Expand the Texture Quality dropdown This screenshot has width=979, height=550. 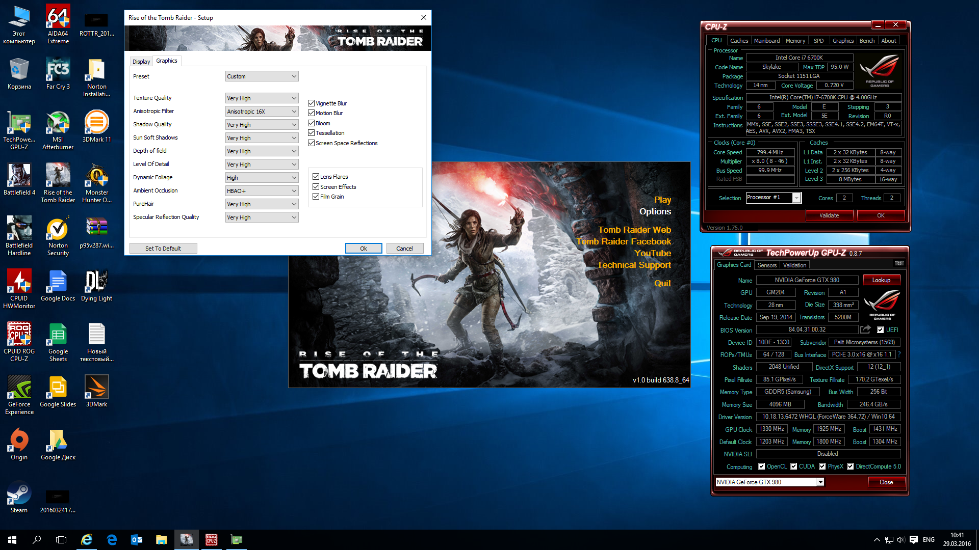point(262,98)
